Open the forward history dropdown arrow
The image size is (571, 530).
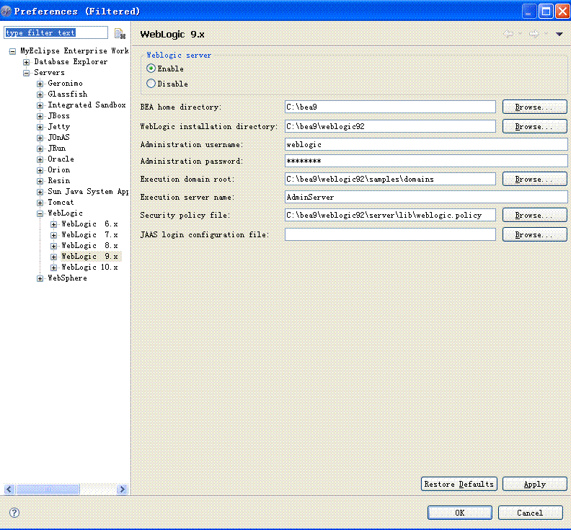[546, 34]
